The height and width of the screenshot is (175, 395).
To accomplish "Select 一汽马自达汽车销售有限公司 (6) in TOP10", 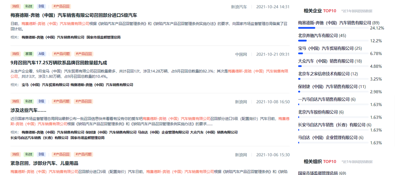I will point(327,99).
